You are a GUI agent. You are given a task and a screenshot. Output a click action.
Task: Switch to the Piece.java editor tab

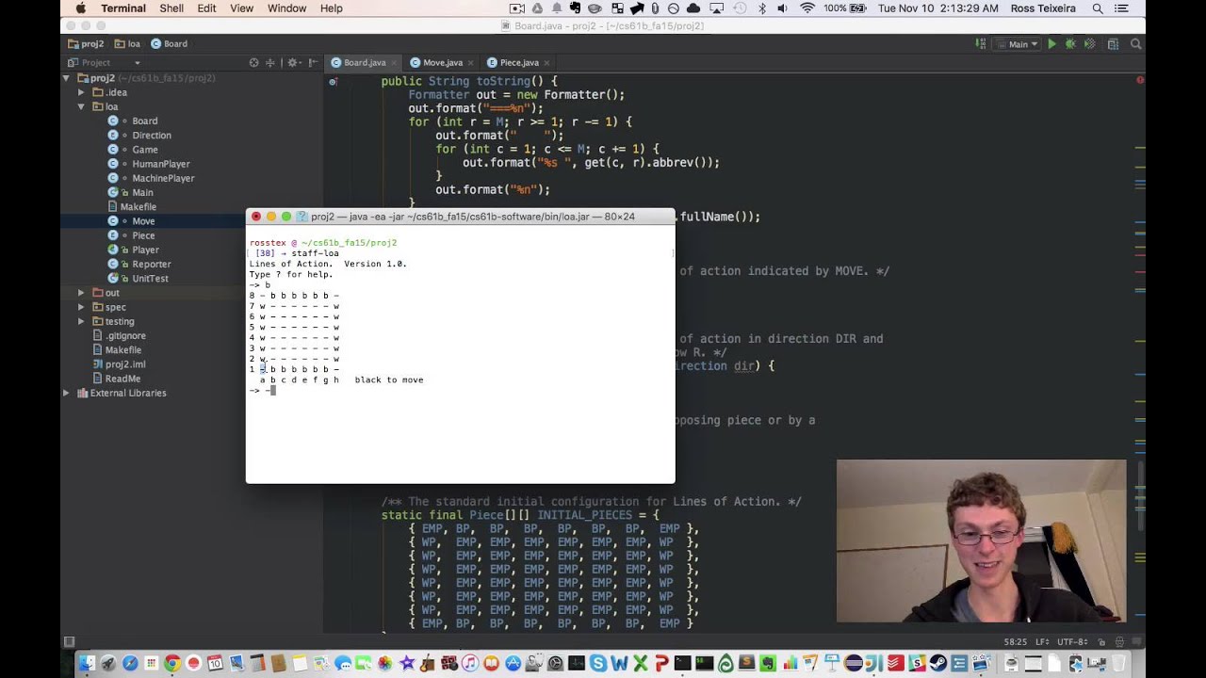coord(519,63)
